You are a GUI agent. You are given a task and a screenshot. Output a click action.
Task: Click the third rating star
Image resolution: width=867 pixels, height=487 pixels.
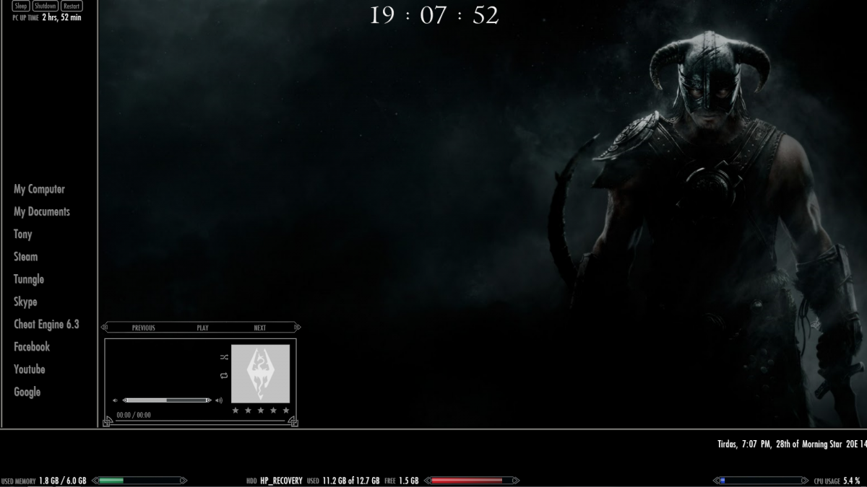[x=260, y=411]
